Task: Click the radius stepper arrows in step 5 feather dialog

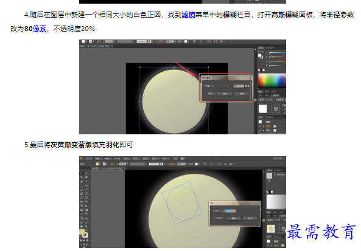Action: click(x=223, y=211)
